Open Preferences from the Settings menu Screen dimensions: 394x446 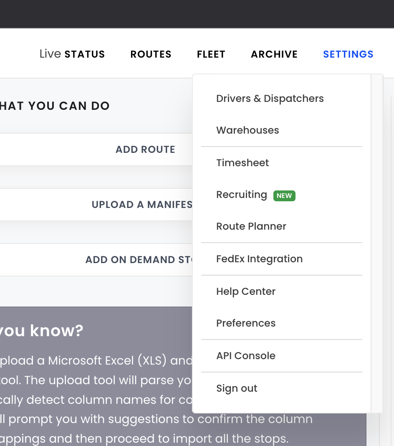[x=246, y=323]
